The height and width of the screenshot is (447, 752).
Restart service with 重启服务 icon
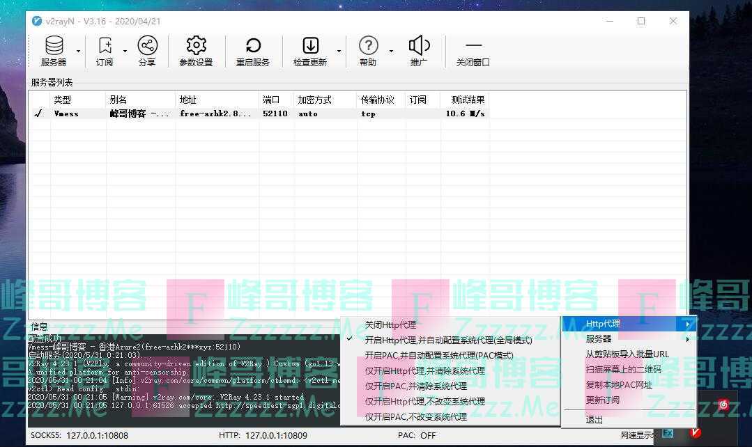pyautogui.click(x=252, y=47)
